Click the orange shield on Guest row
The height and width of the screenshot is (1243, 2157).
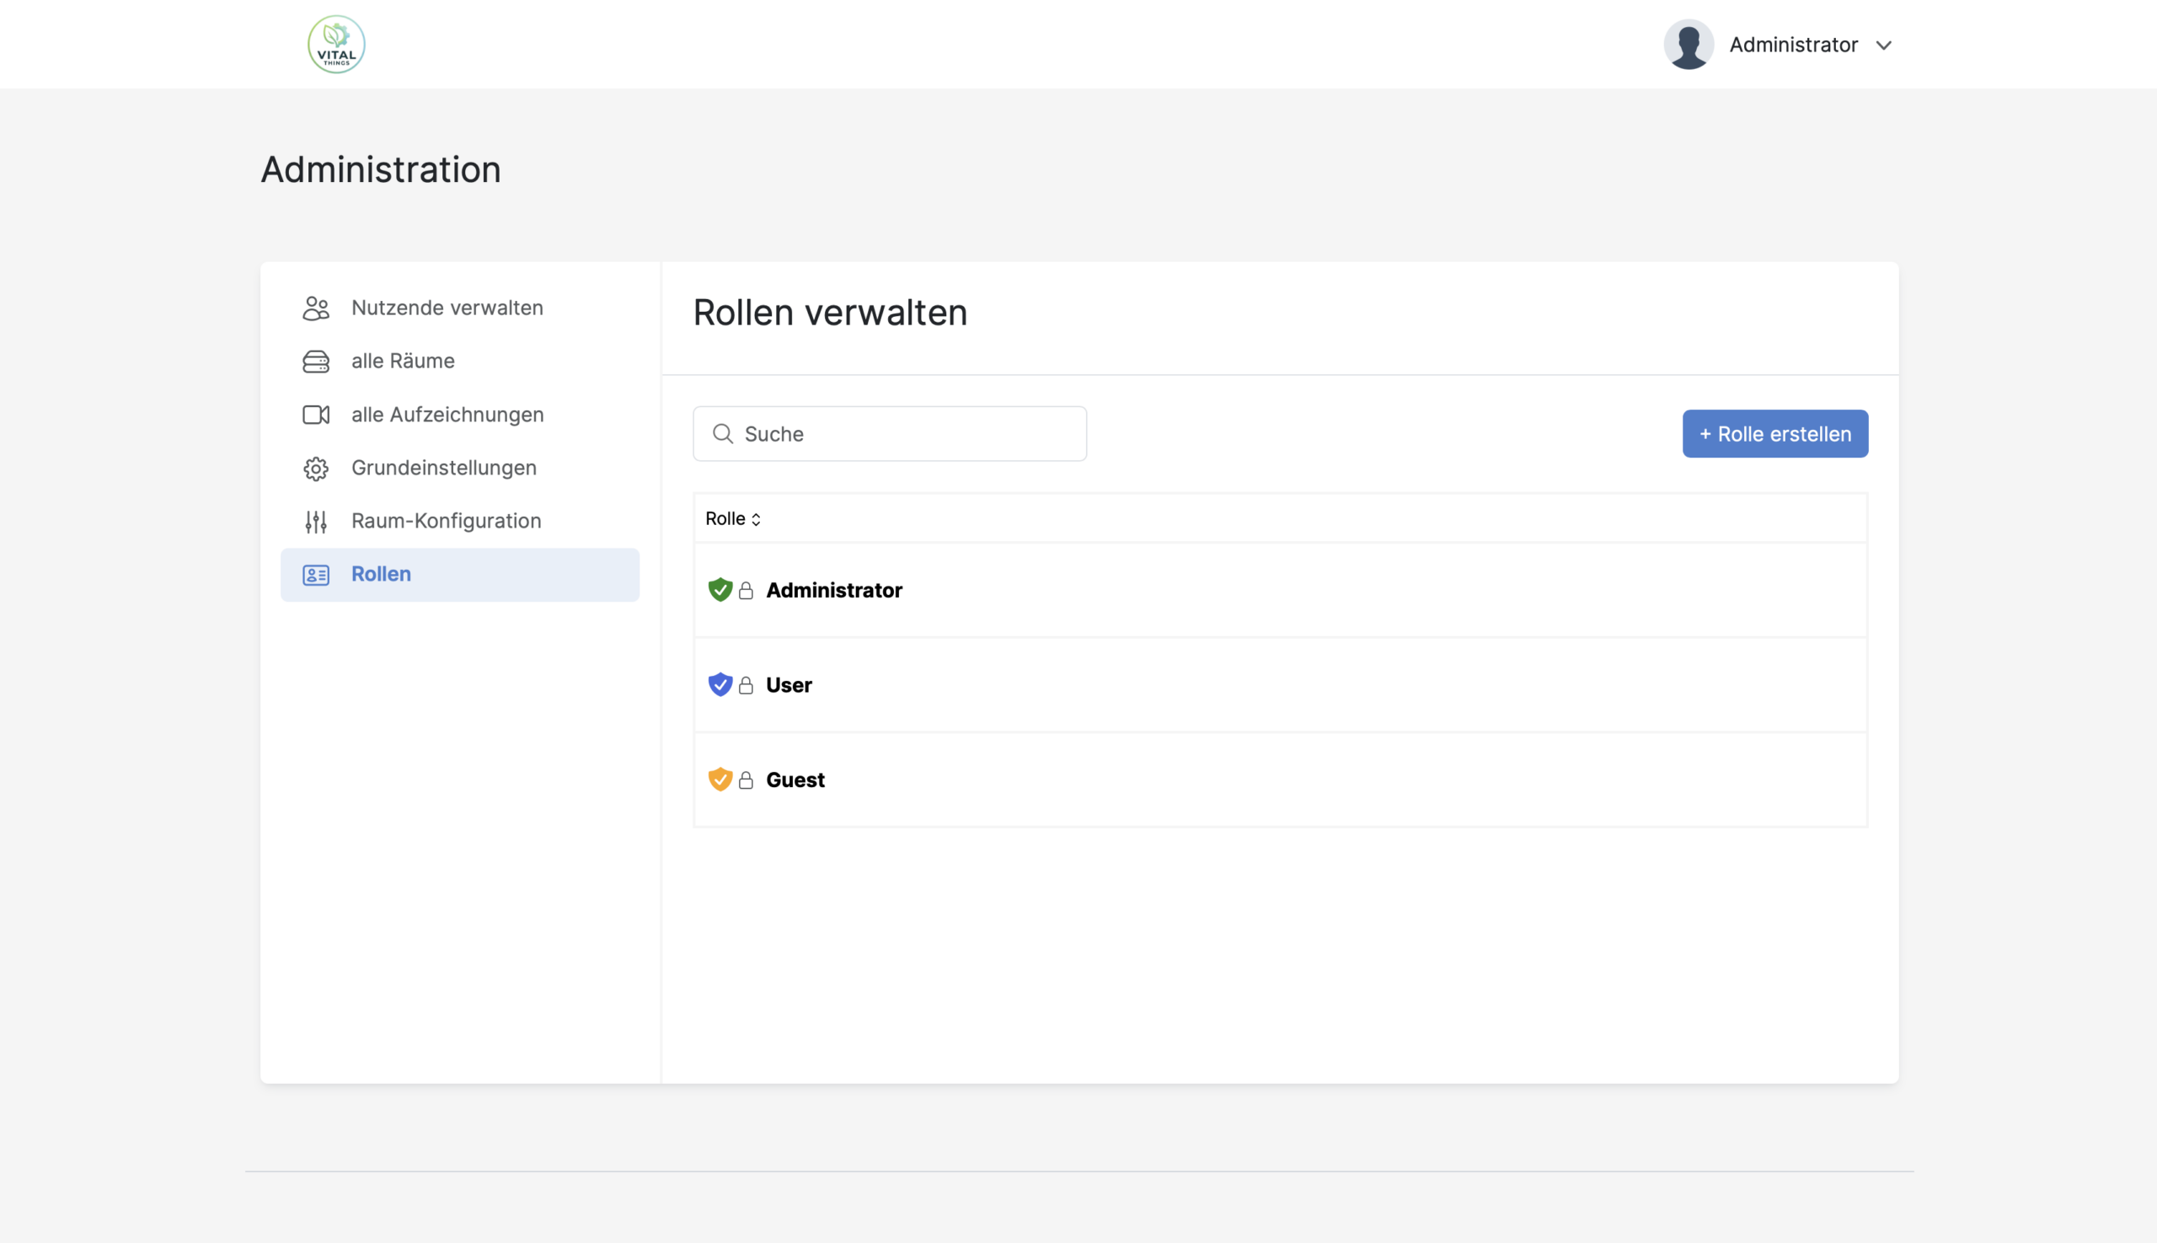720,780
